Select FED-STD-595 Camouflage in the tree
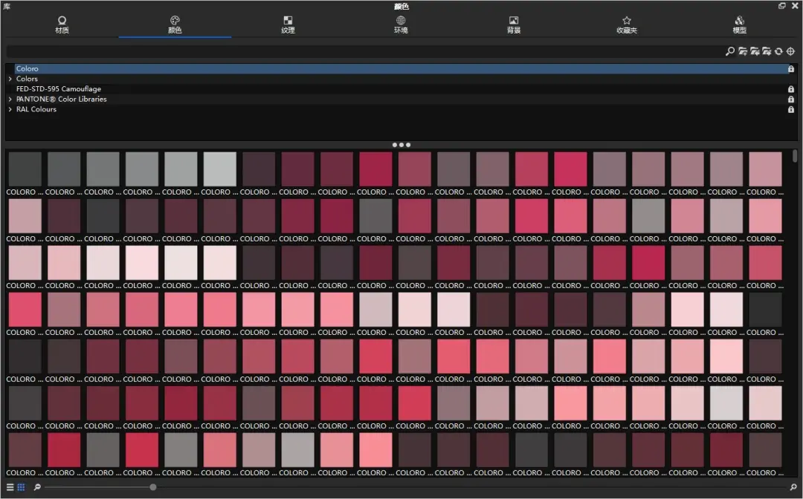 point(59,89)
